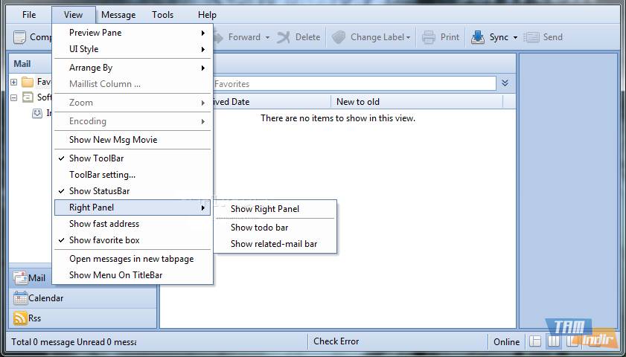Click the Send toolbar icon
Screen dimensions: 626x357
pyautogui.click(x=531, y=37)
